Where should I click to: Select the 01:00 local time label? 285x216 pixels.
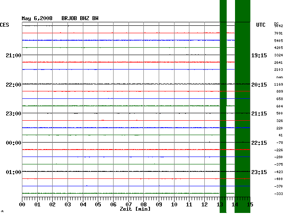pyautogui.click(x=14, y=172)
